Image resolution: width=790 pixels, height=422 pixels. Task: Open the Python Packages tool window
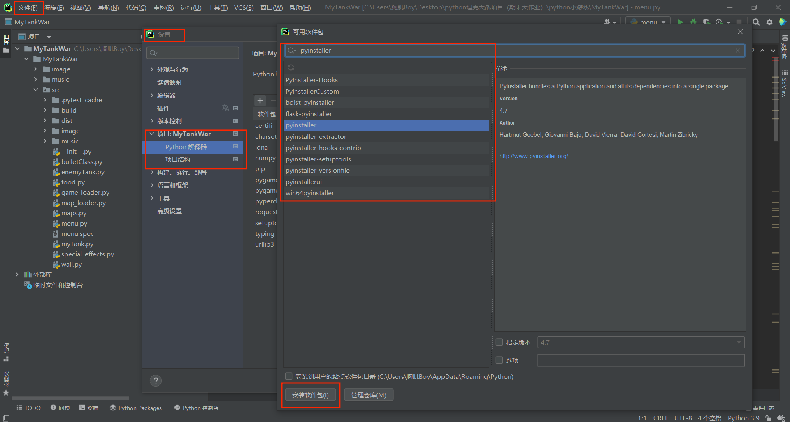[136, 408]
